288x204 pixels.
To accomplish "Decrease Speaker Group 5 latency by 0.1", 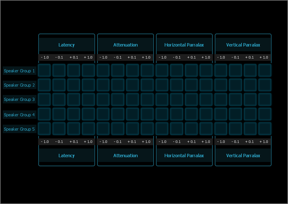I will (x=59, y=129).
